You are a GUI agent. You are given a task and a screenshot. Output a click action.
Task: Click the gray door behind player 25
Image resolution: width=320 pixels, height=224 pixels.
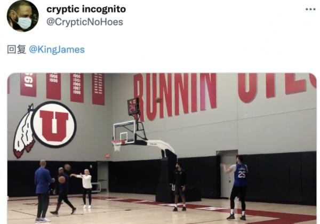(227, 177)
